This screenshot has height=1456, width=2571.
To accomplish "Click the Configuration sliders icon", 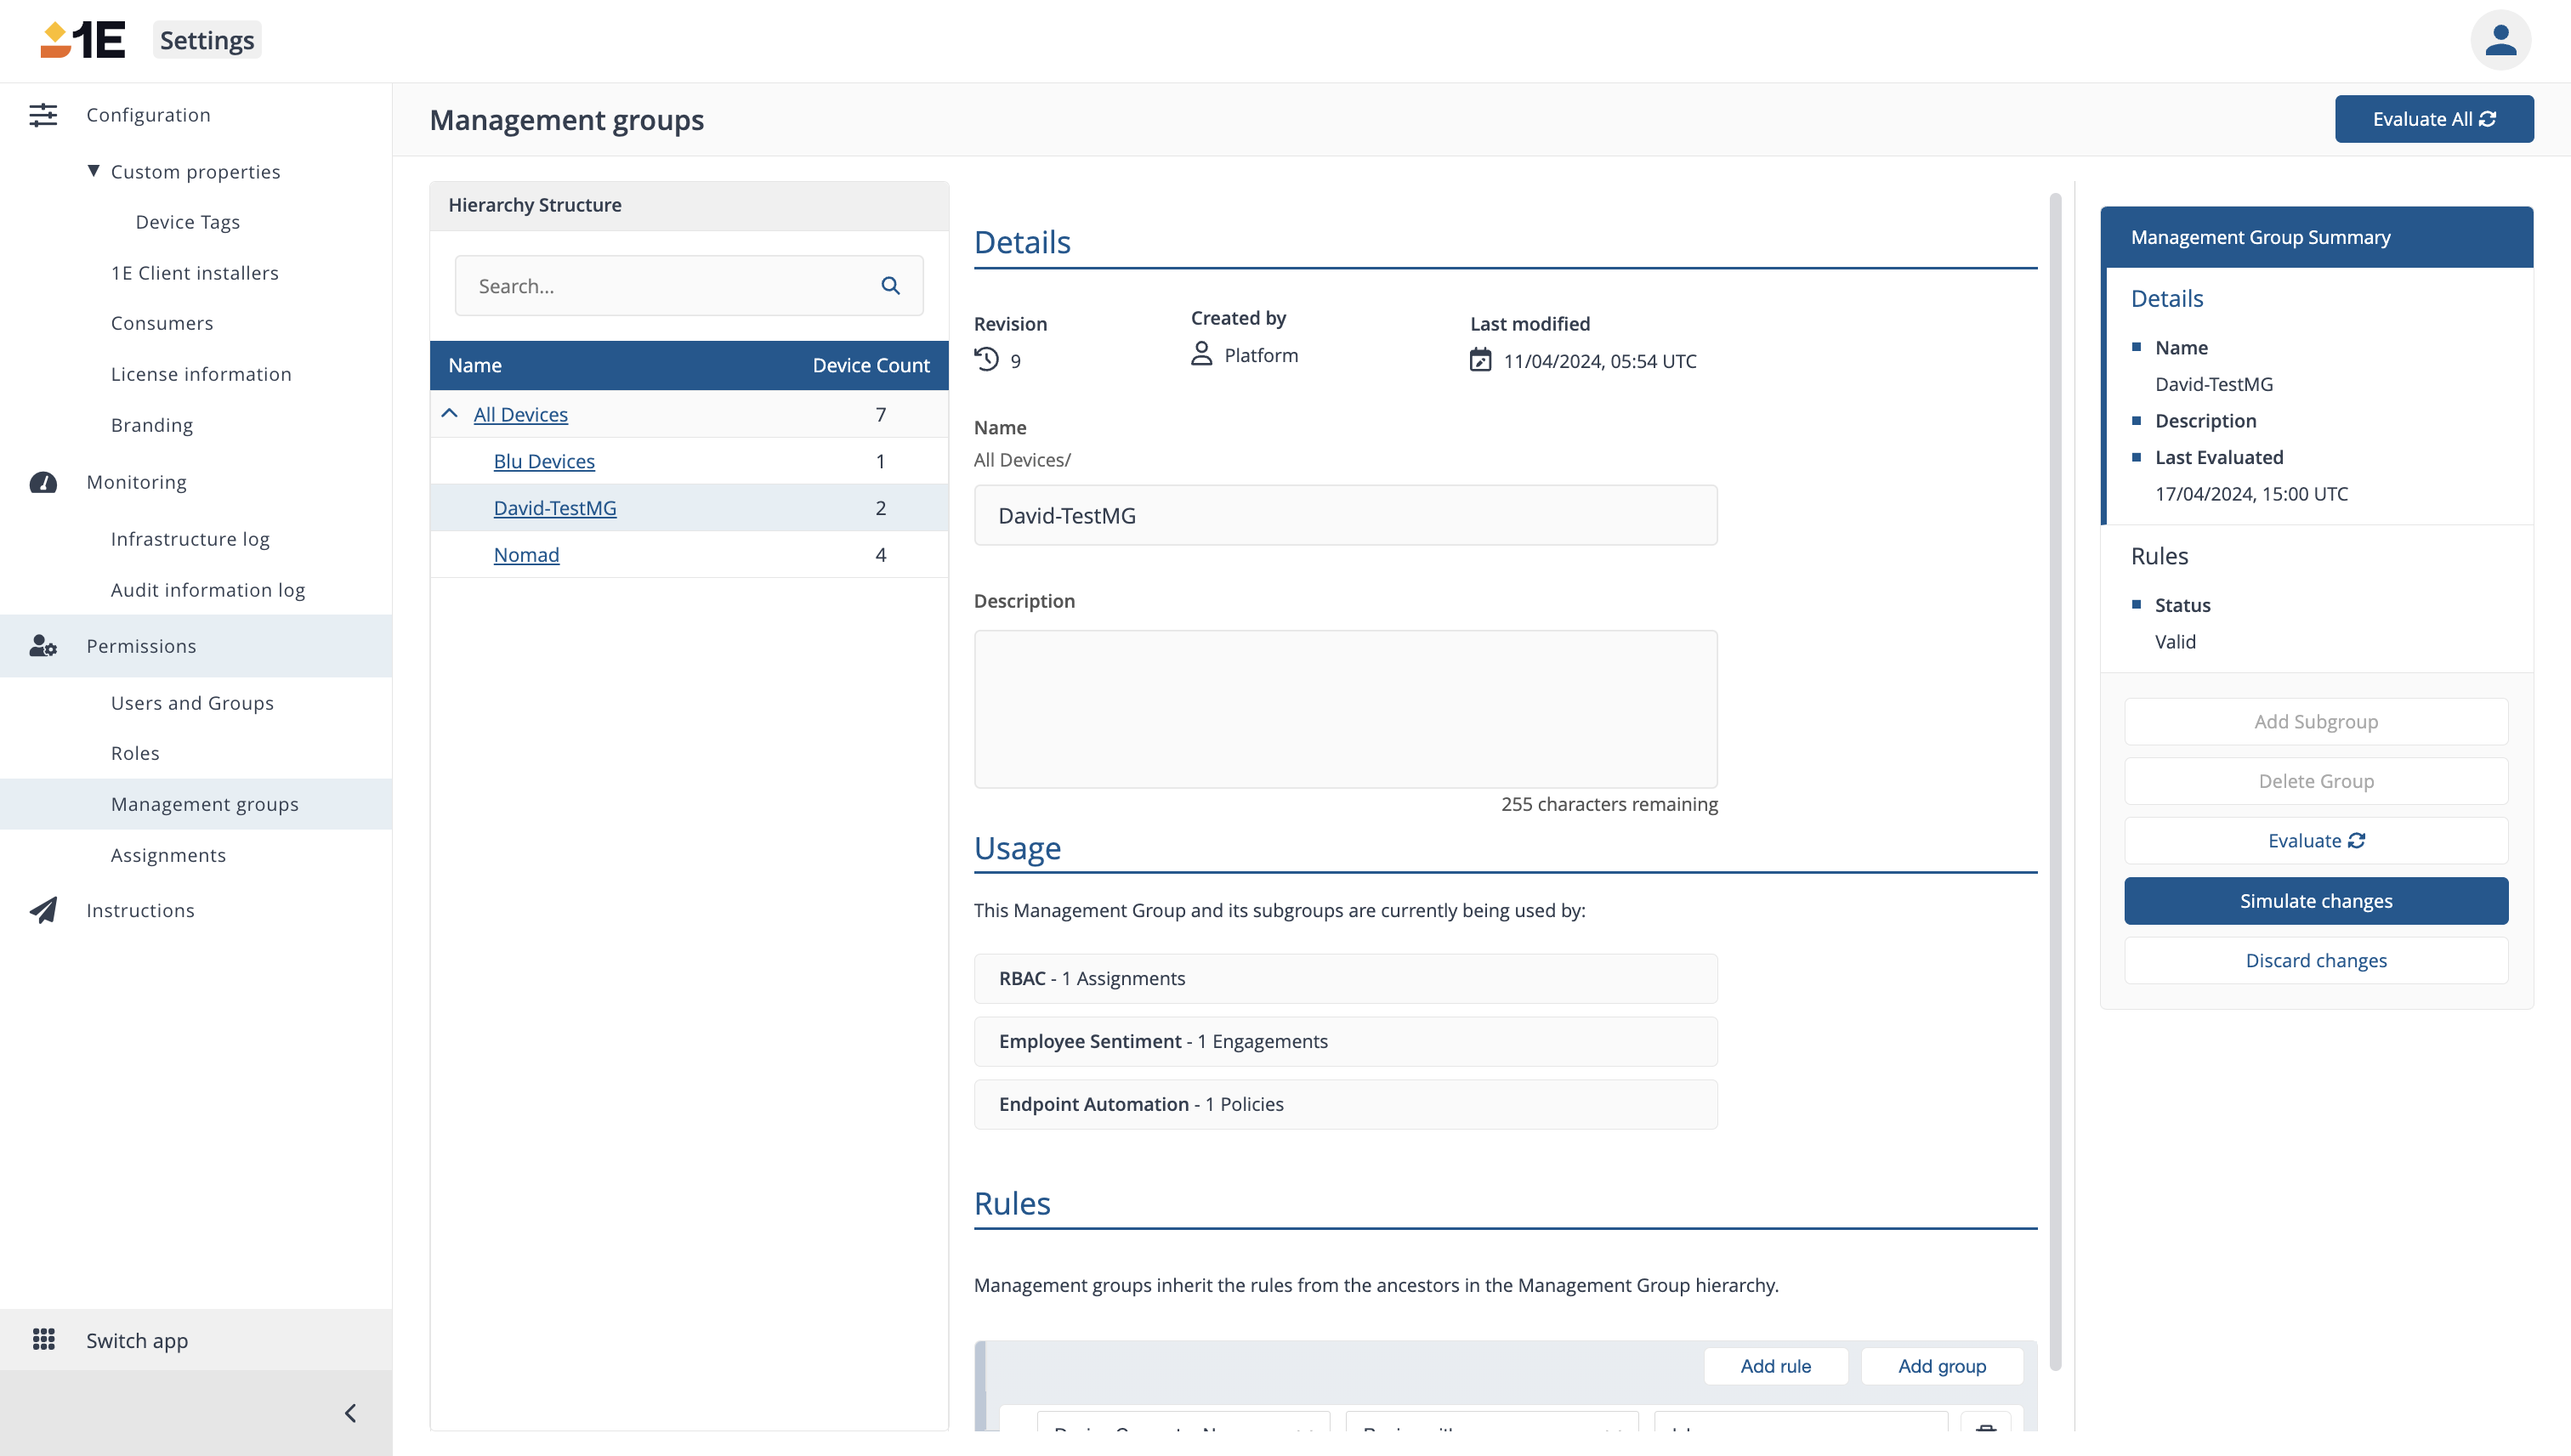I will 43,115.
